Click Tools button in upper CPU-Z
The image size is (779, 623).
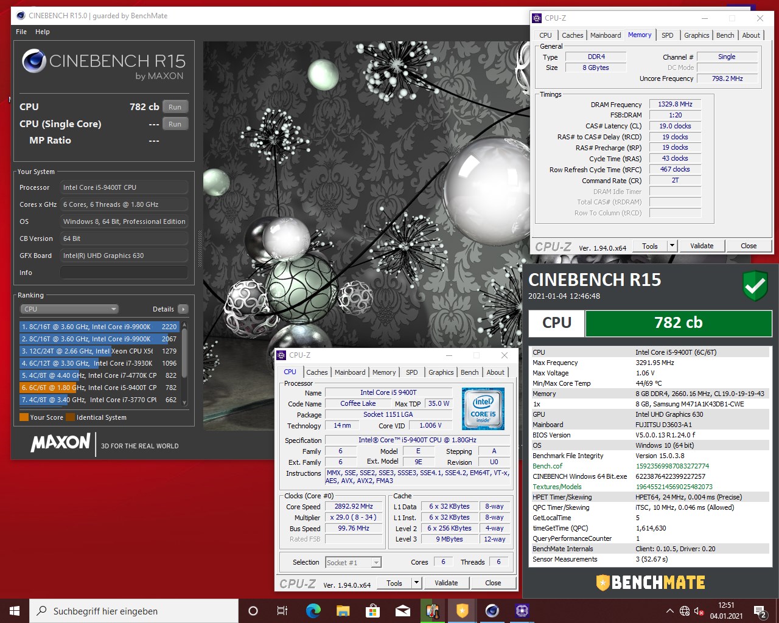[x=650, y=246]
